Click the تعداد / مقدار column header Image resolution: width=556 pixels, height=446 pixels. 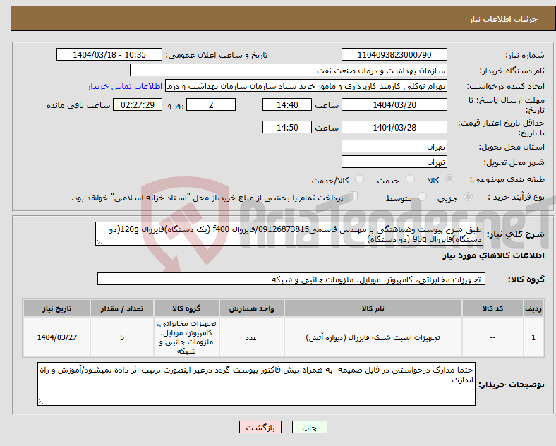[x=122, y=308]
